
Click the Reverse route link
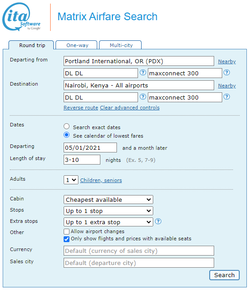tap(81, 108)
